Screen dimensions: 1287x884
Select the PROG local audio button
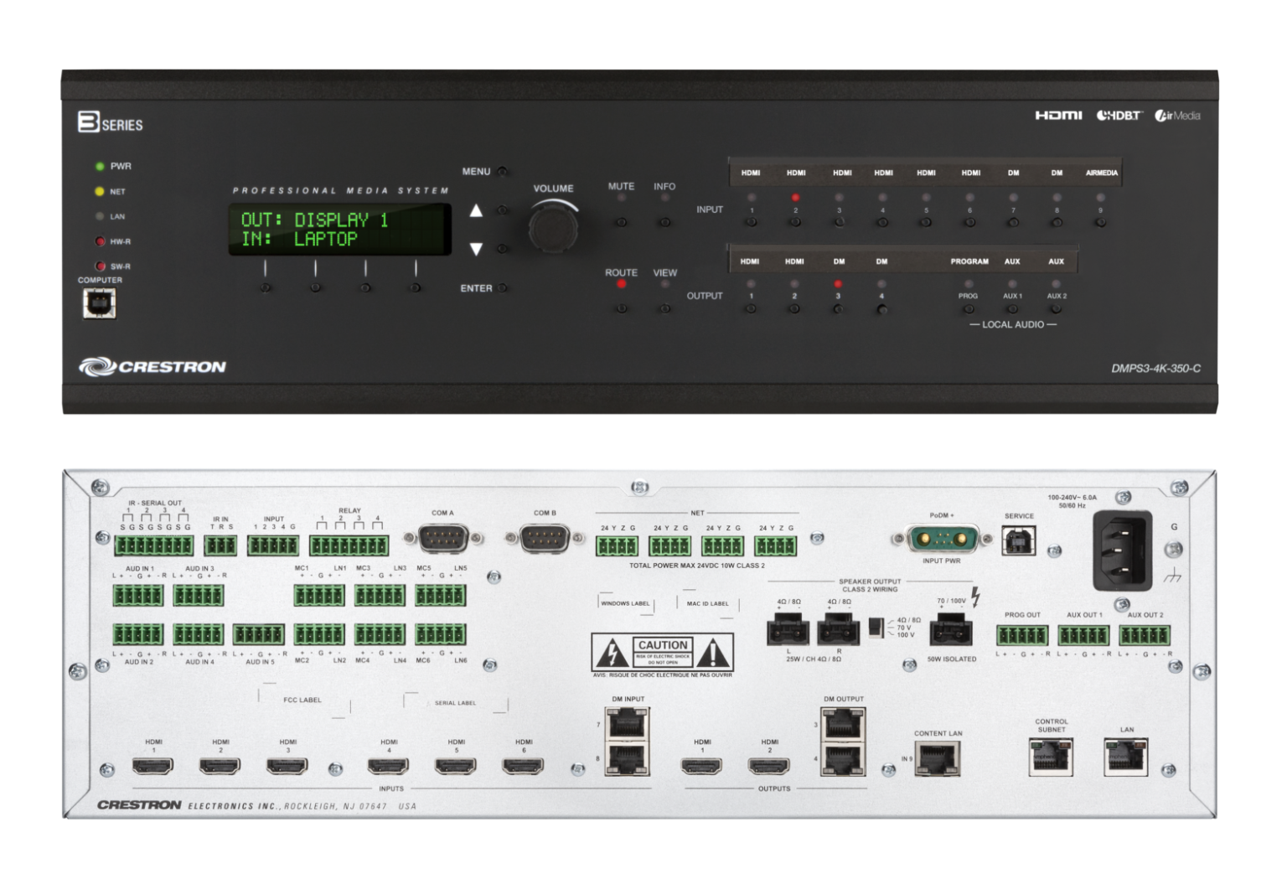click(968, 309)
